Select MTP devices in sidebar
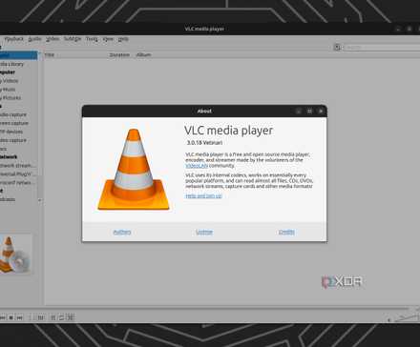 [x=11, y=132]
